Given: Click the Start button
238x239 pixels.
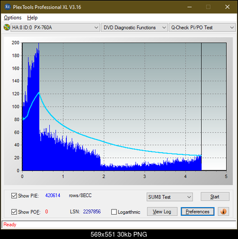Looking at the screenshot, I should click(215, 197).
